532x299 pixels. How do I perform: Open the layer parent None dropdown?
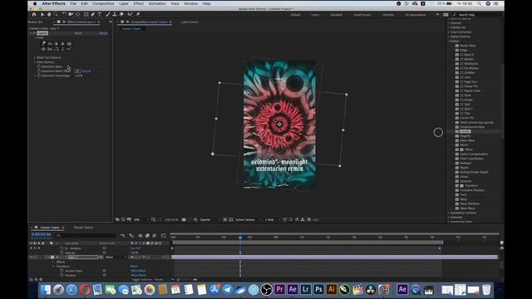116,257
